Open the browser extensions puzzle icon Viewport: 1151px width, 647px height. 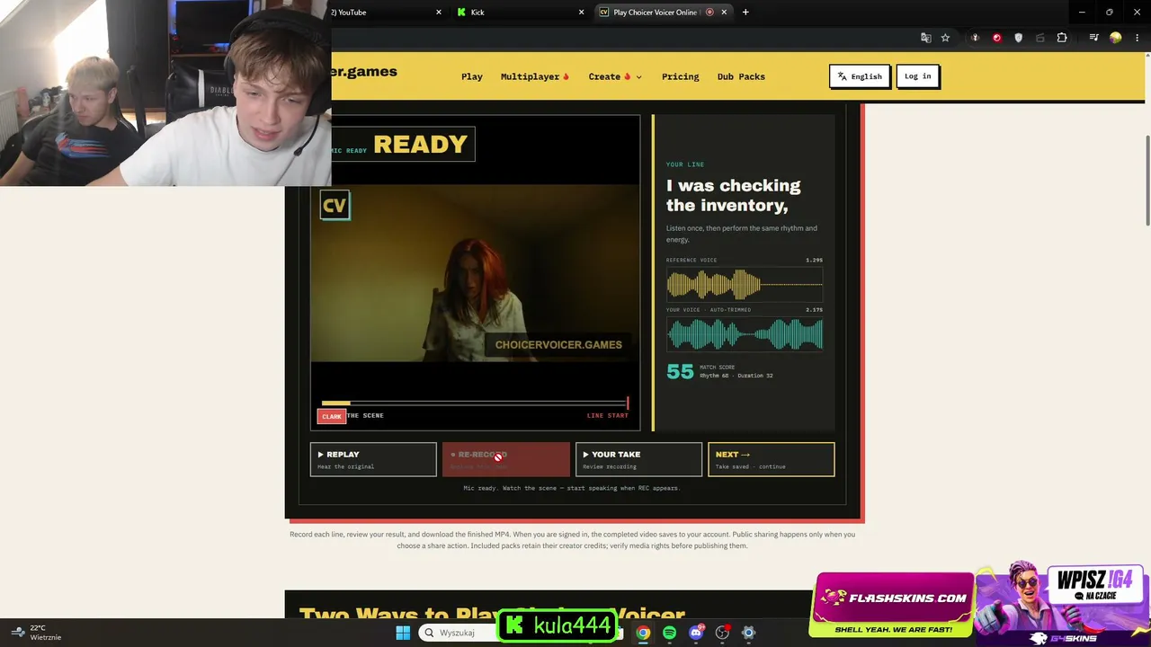point(1062,38)
